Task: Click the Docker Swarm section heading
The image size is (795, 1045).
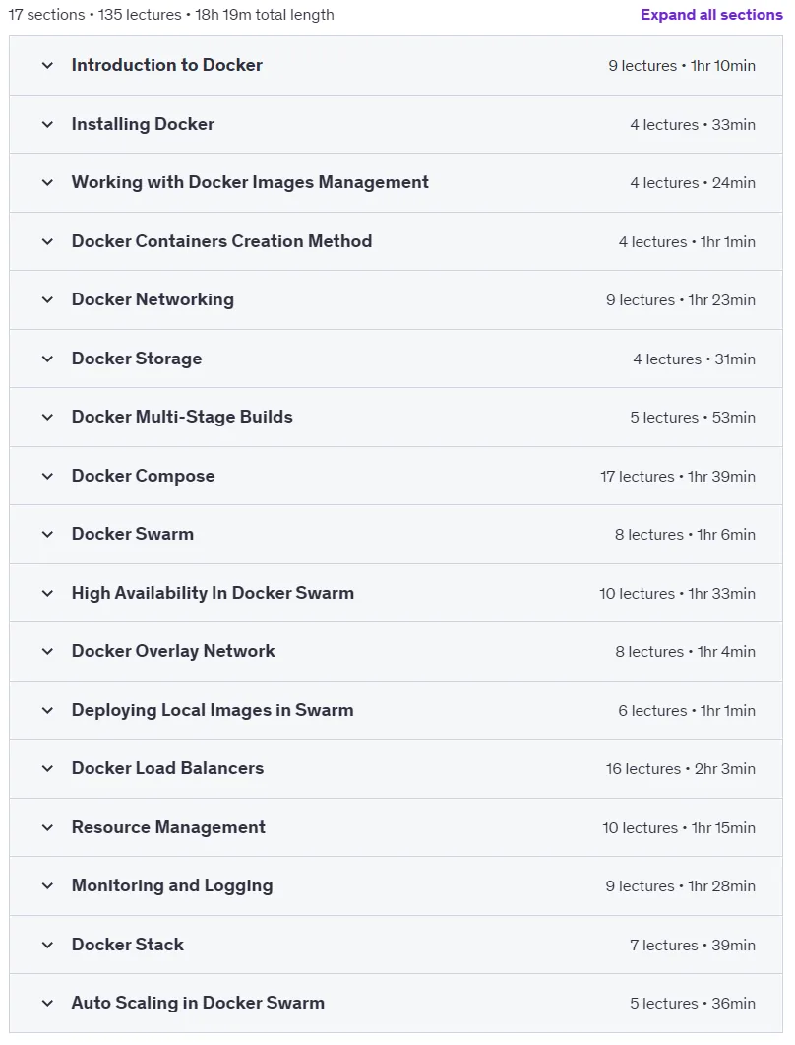Action: tap(133, 534)
